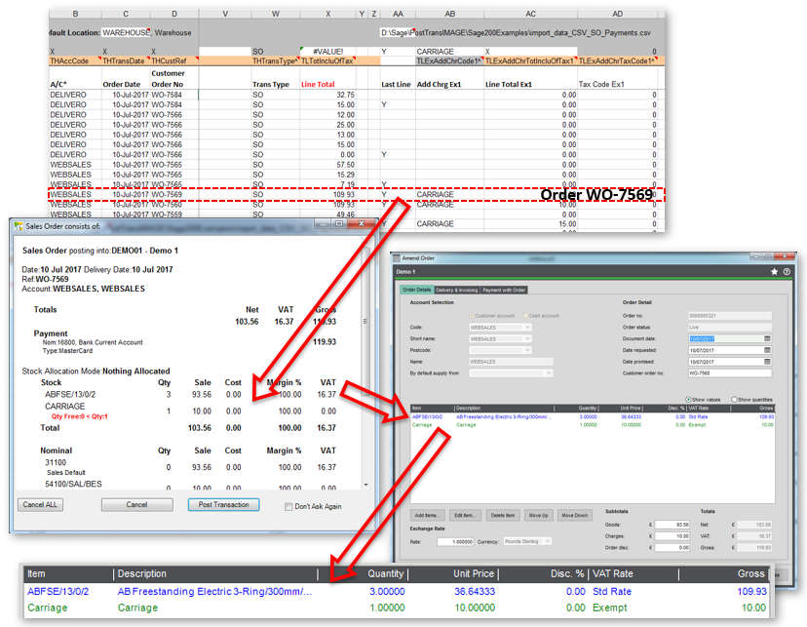Open the help icon in Amend Order
Viewport: 807px width, 627px height.
click(787, 271)
